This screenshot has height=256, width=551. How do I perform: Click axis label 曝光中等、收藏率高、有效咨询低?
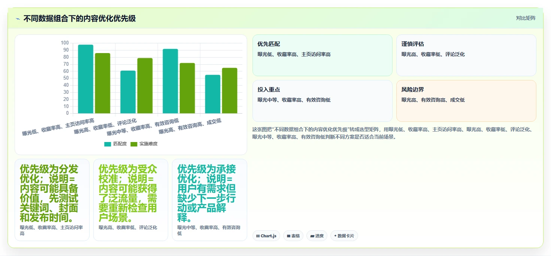[x=143, y=127]
